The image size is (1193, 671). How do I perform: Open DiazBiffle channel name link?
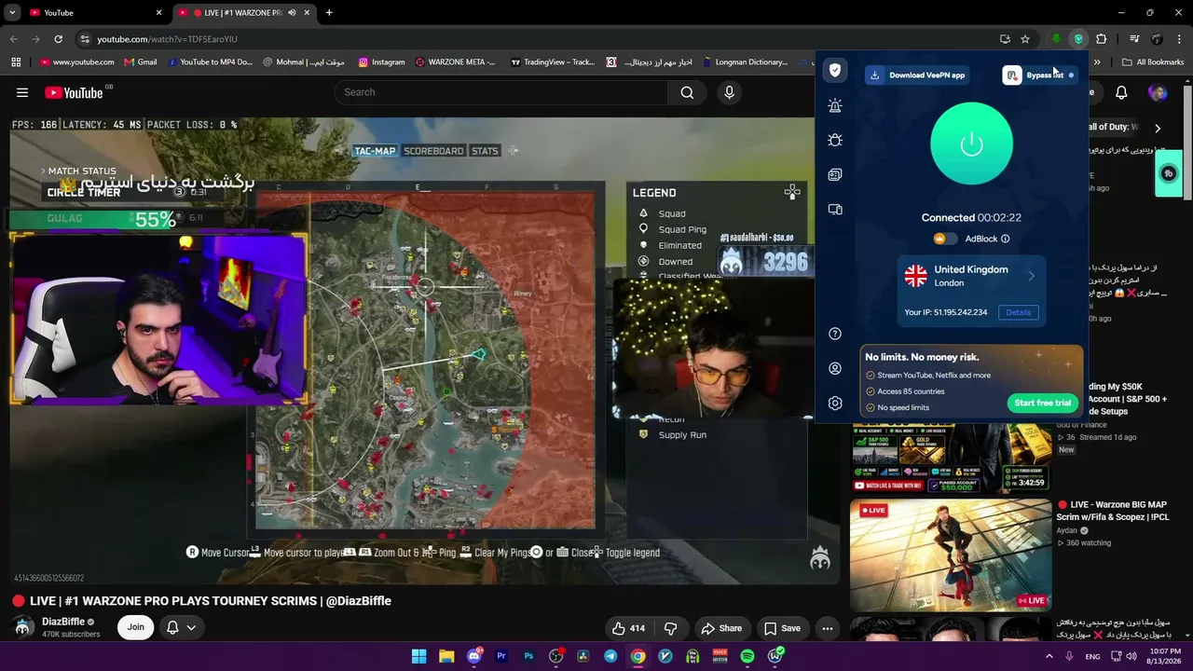coord(63,622)
